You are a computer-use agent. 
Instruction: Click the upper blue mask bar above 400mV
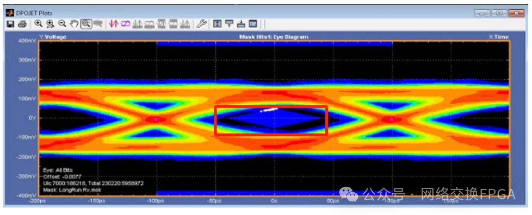(274, 43)
